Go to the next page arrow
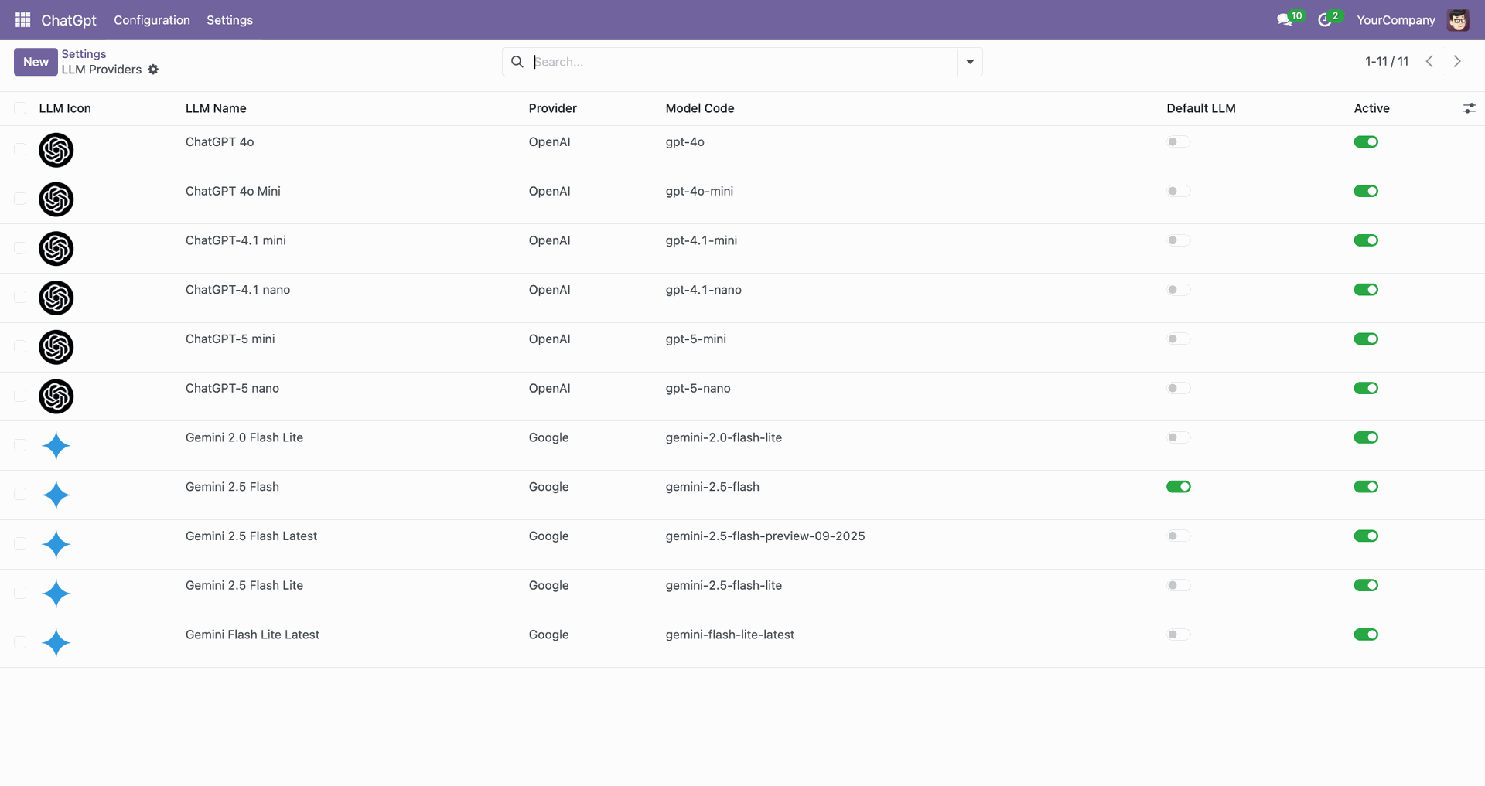 click(x=1457, y=61)
